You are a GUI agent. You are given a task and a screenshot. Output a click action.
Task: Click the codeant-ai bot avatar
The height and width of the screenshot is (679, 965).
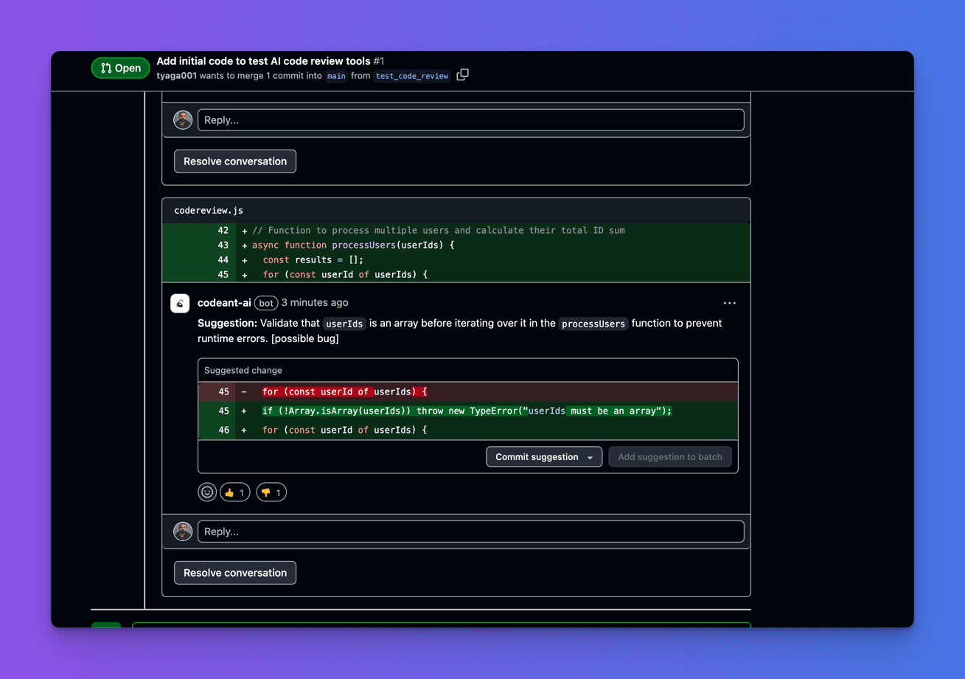(180, 303)
